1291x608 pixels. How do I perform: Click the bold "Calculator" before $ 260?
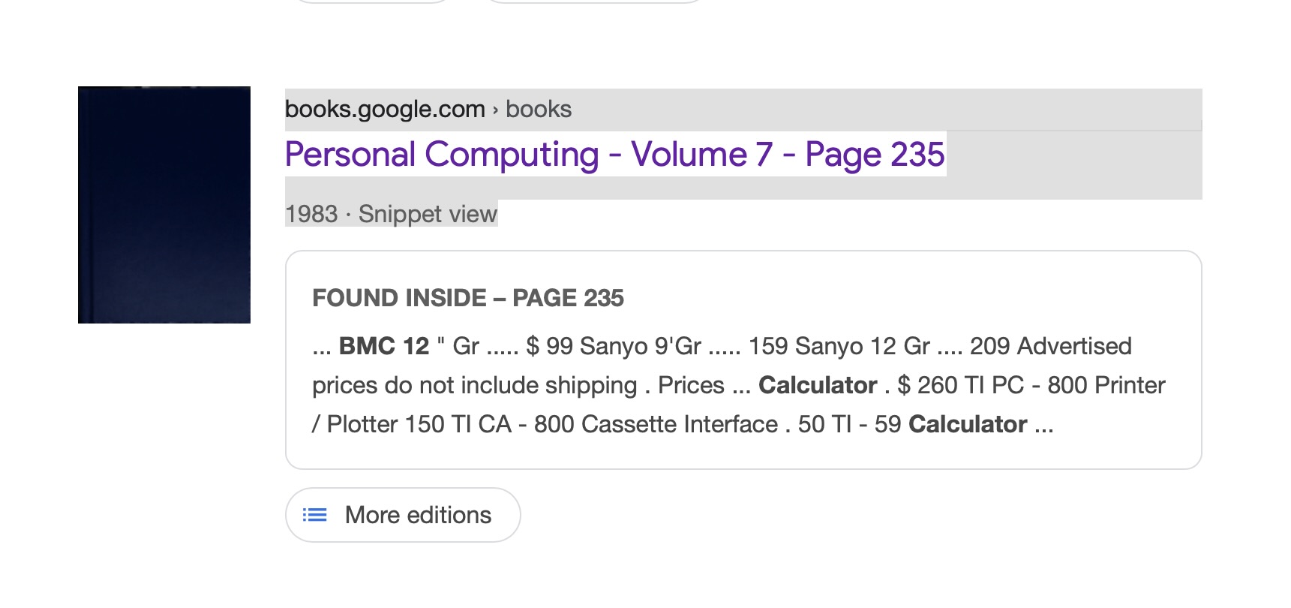click(818, 385)
